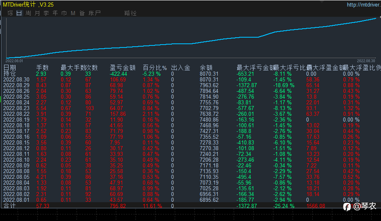Image resolution: width=381 pixels, height=221 pixels.
Task: Switch to the 综 summary tab
Action: pyautogui.click(x=10, y=13)
